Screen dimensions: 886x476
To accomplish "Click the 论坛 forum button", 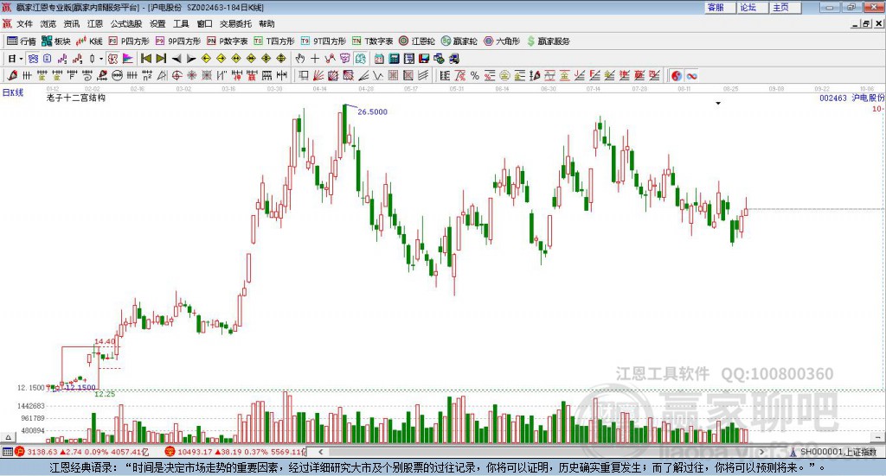I will [x=753, y=7].
